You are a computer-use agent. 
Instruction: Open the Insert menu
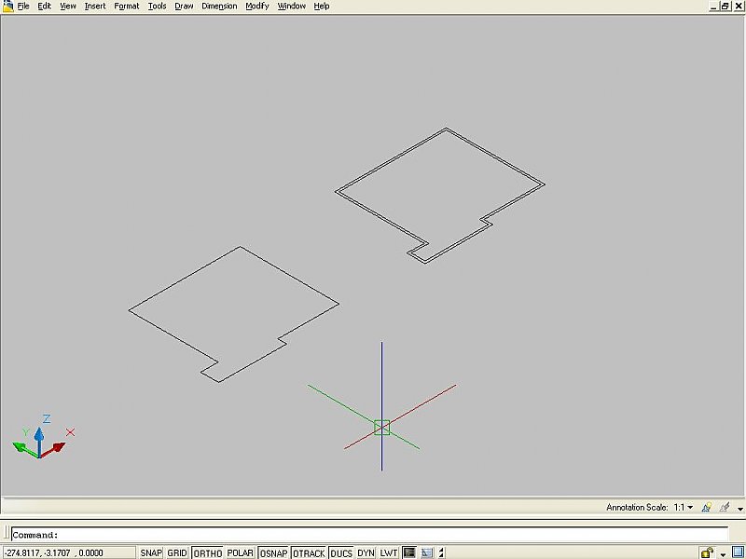pos(95,7)
